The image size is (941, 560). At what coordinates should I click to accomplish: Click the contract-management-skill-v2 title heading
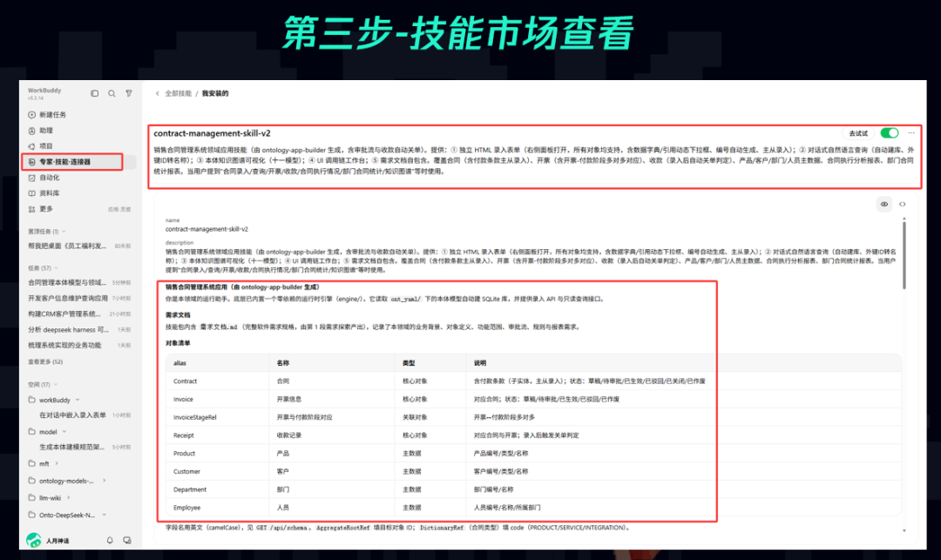(212, 133)
